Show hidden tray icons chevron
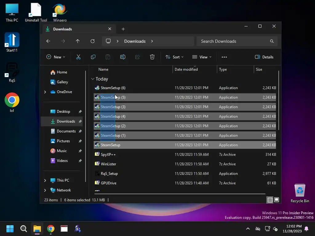315x236 pixels. (248, 229)
